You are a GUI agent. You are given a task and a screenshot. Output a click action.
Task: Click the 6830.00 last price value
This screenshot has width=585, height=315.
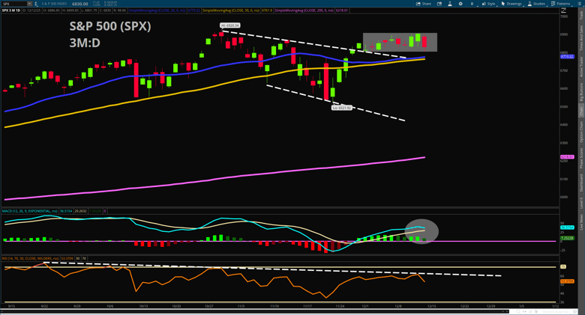pos(80,4)
